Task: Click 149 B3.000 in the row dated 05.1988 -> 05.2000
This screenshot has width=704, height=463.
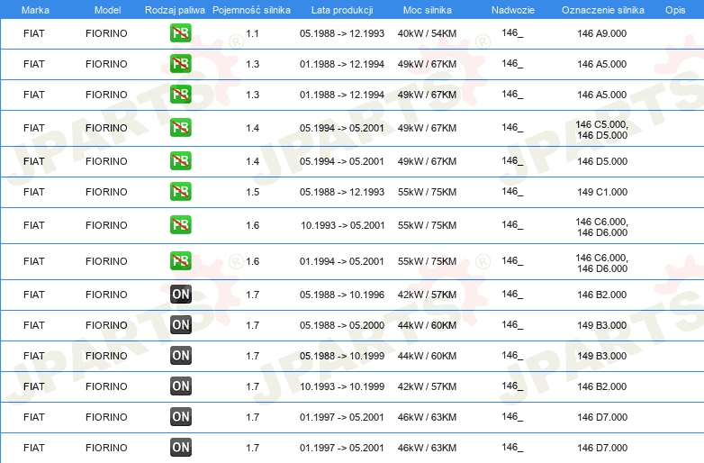Action: pos(601,325)
